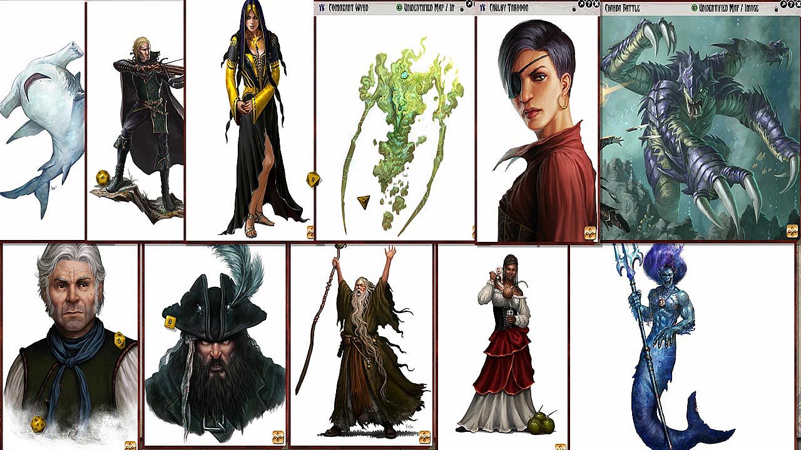Select the bearded pirate captain portrait
801x450 pixels.
click(215, 345)
